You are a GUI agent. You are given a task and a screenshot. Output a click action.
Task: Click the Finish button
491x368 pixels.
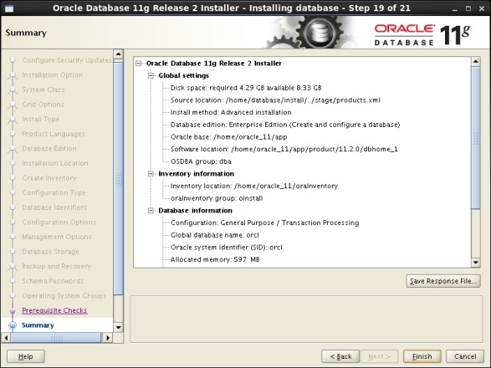click(422, 356)
